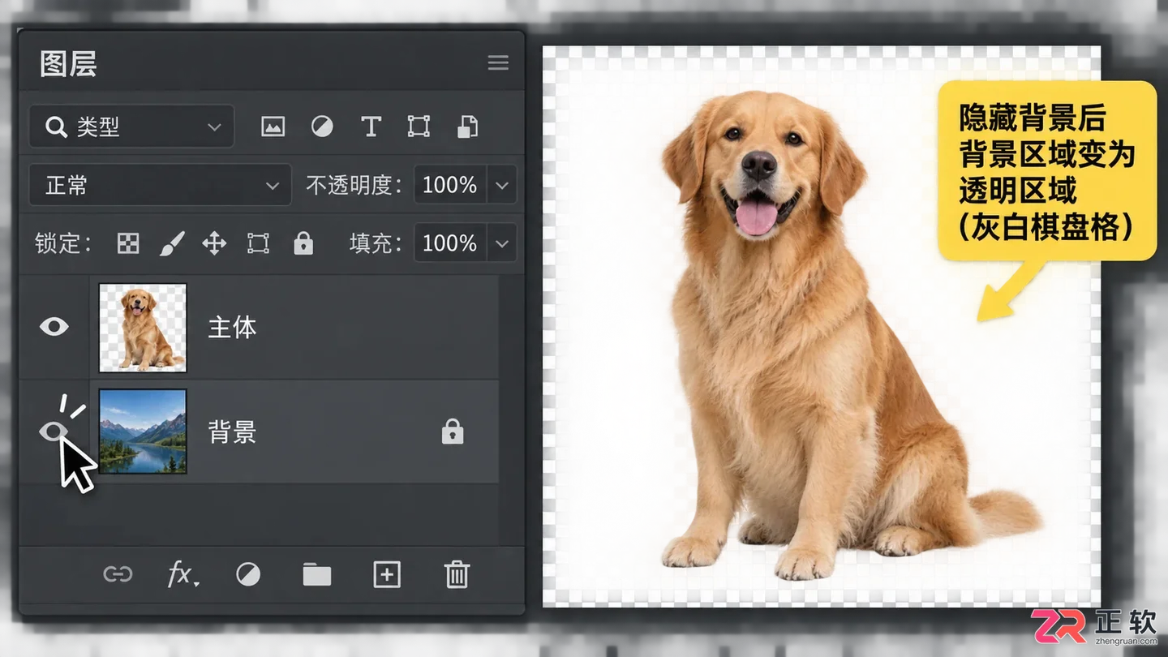Screen dimensions: 1168x657
Task: Add a new layer plus icon
Action: point(387,575)
